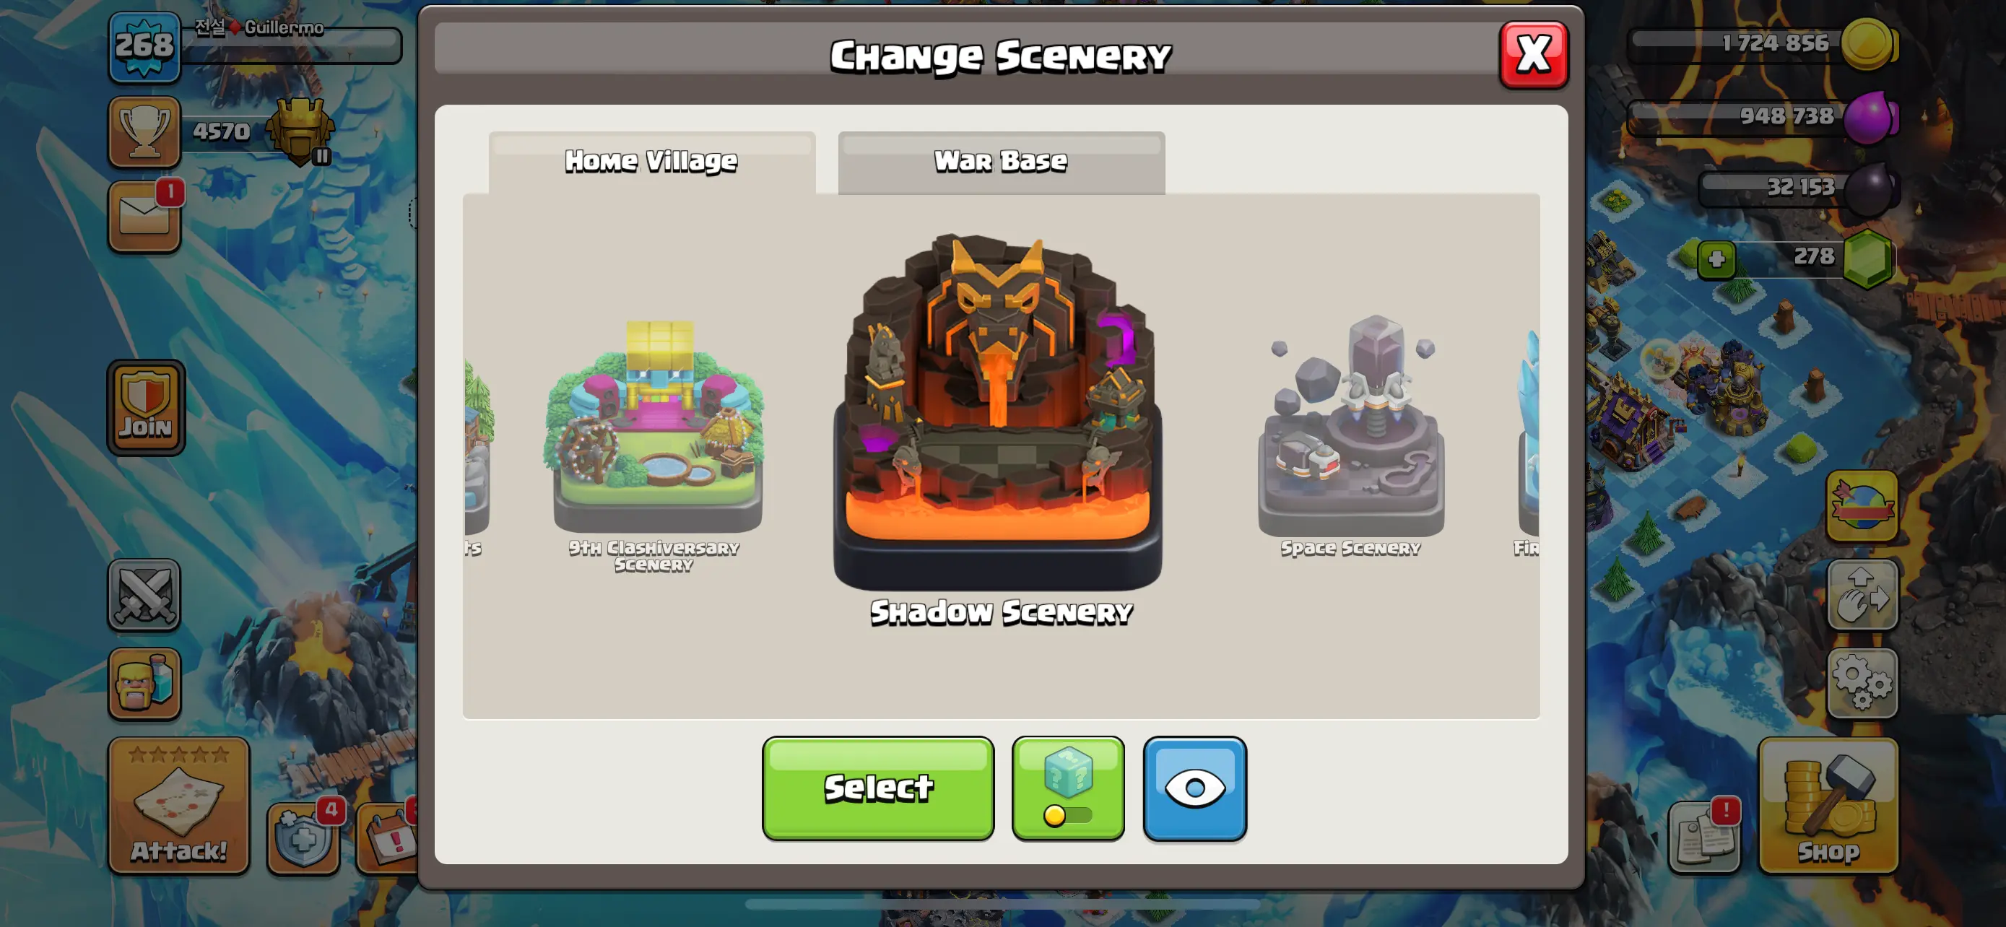The width and height of the screenshot is (2006, 927).
Task: Open the globe with ribbon icon
Action: (x=1862, y=506)
